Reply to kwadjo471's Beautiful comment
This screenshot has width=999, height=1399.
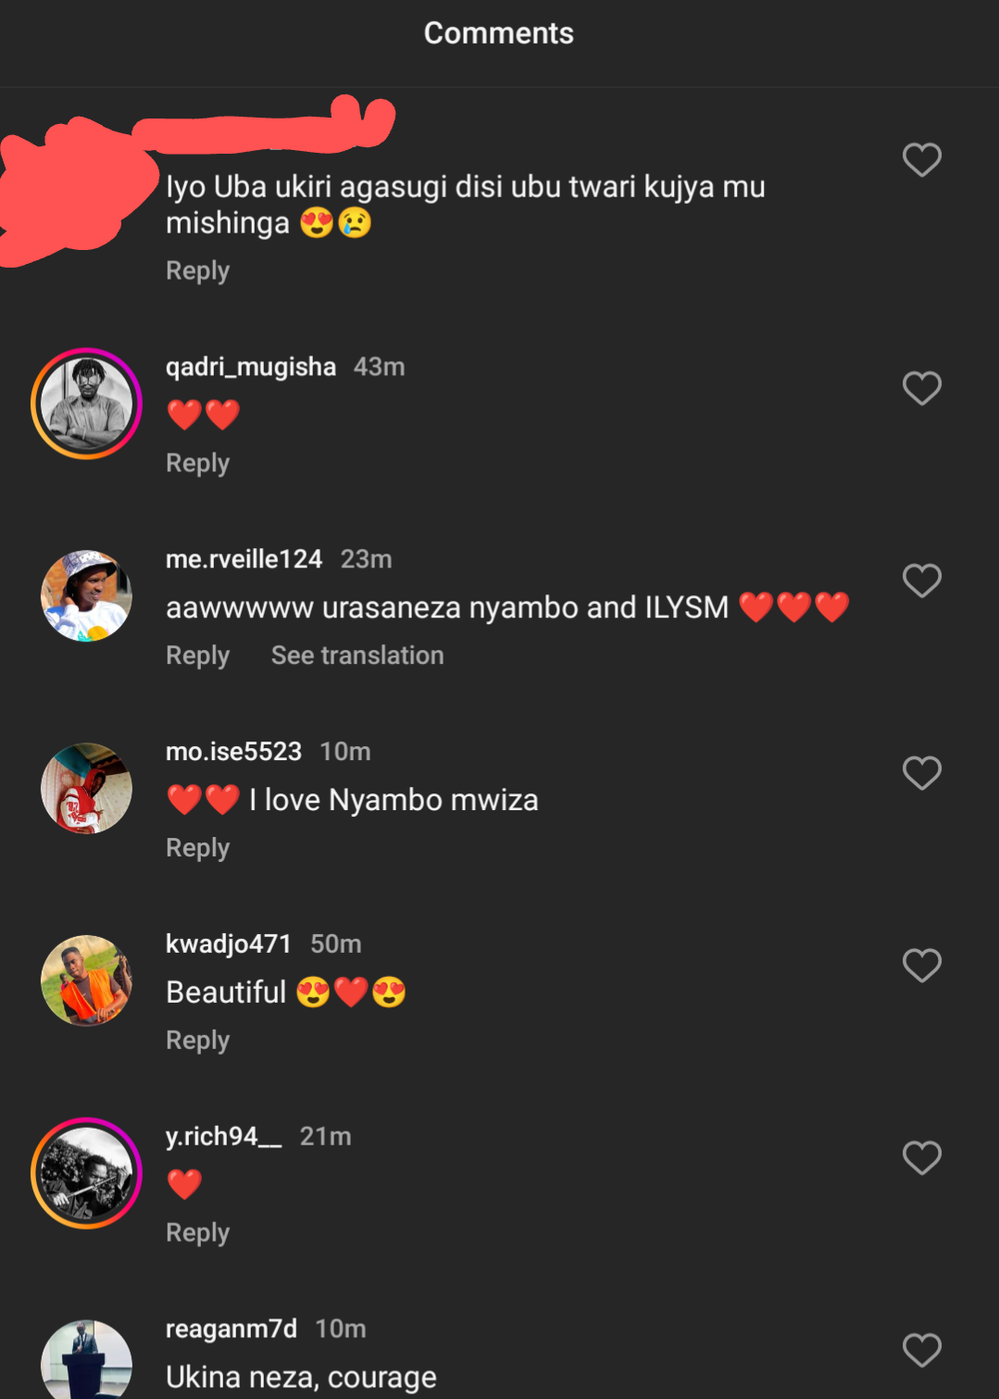[197, 1041]
